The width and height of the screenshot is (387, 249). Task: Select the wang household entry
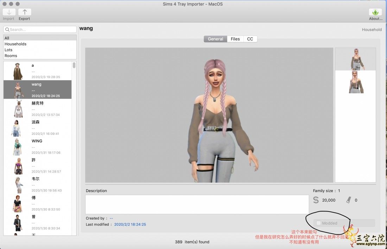pos(38,90)
